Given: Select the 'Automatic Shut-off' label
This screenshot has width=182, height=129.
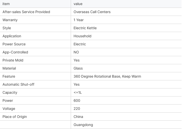Looking at the screenshot, I should pos(18,84).
